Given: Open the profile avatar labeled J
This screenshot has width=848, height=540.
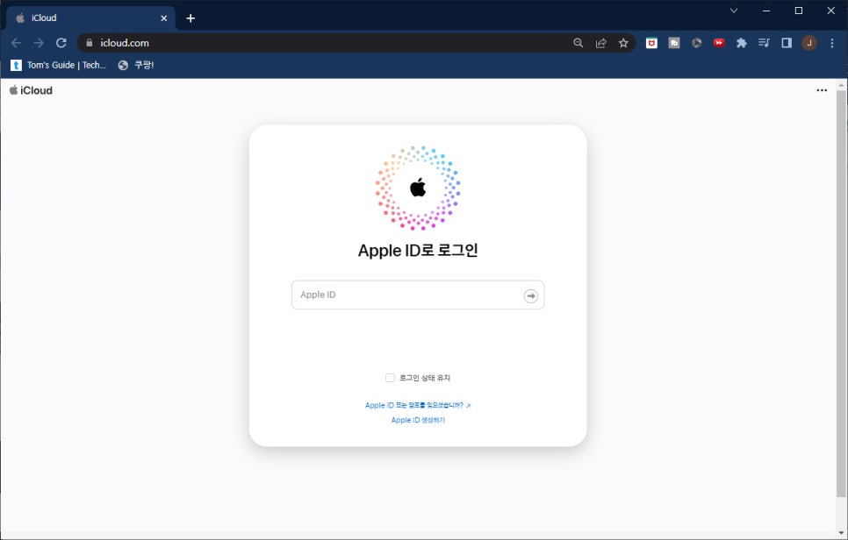Looking at the screenshot, I should coord(809,43).
